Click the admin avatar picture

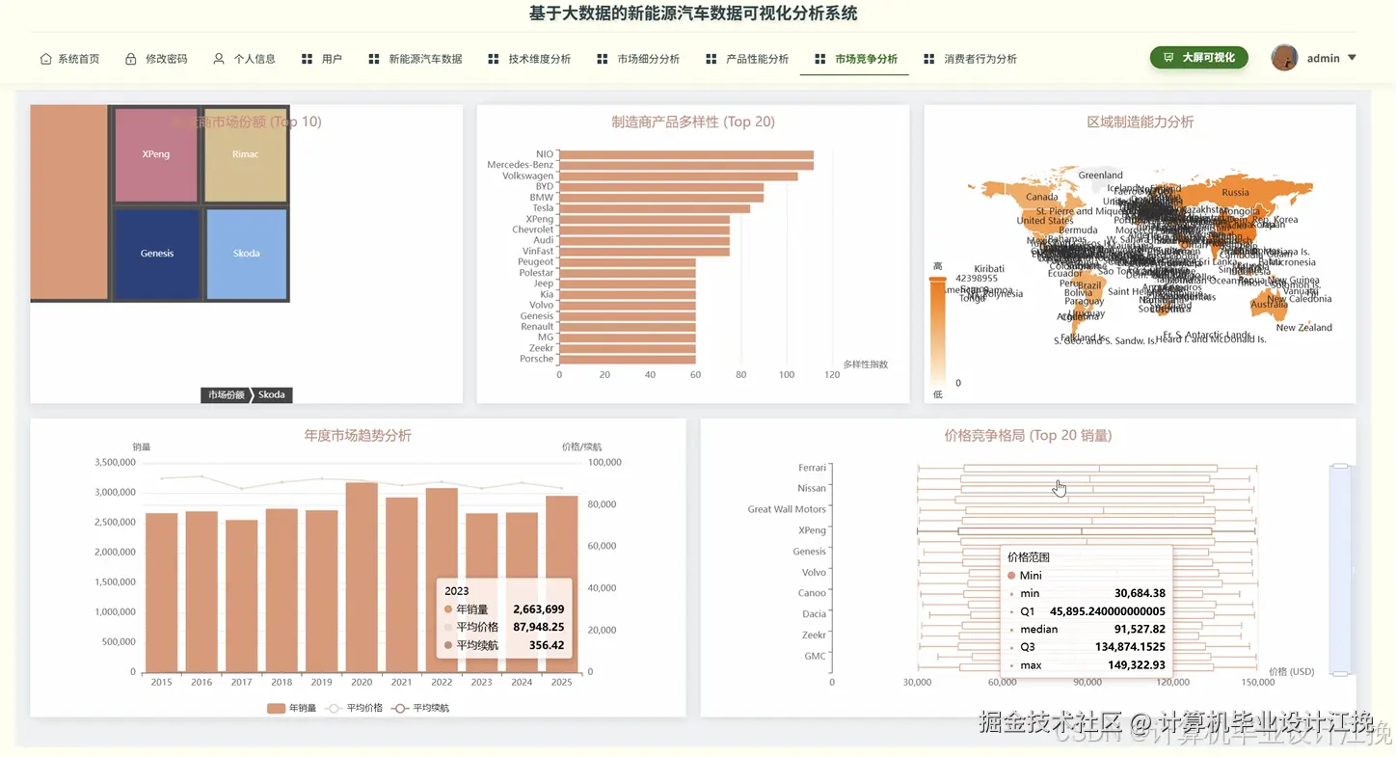tap(1284, 58)
